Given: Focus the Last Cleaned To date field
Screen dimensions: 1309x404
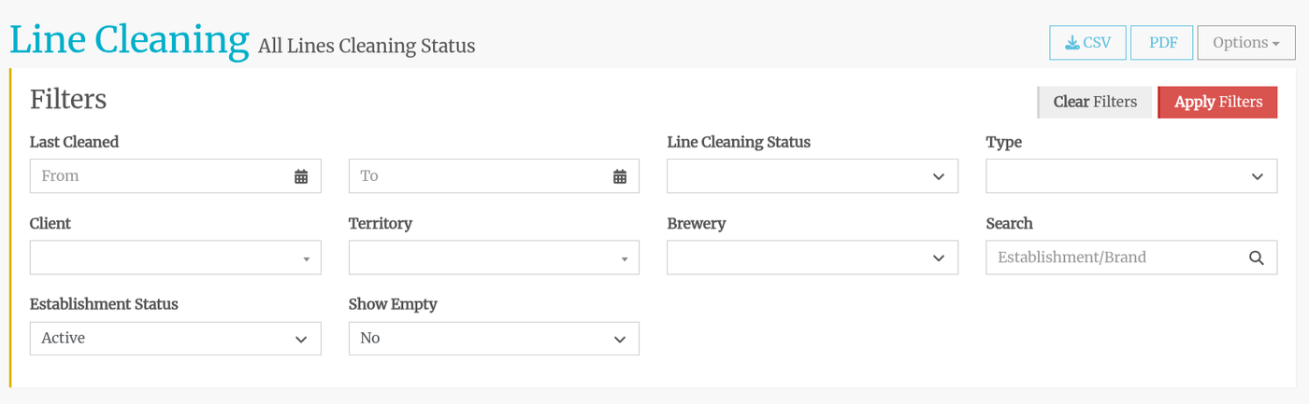Looking at the screenshot, I should pyautogui.click(x=477, y=176).
